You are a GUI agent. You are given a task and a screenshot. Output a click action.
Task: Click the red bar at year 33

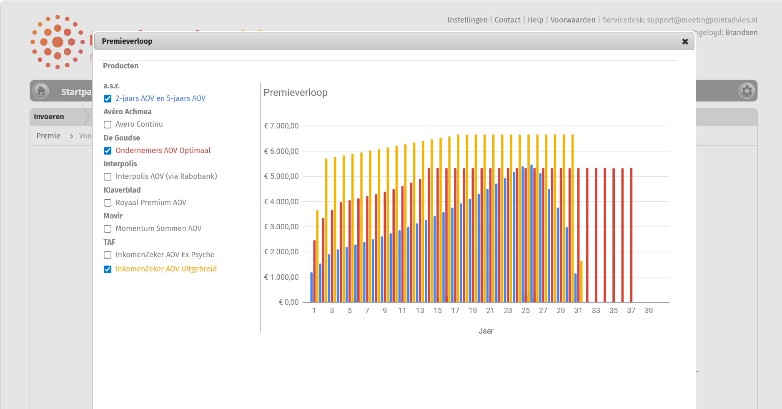click(596, 235)
